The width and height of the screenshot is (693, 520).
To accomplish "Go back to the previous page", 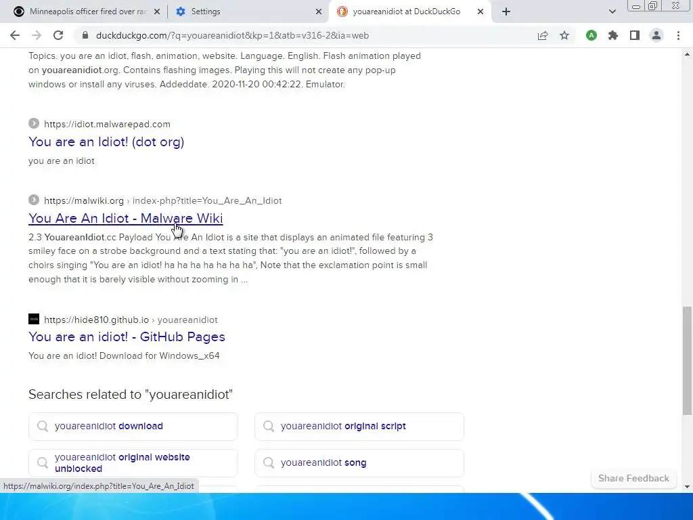I will coord(15,35).
